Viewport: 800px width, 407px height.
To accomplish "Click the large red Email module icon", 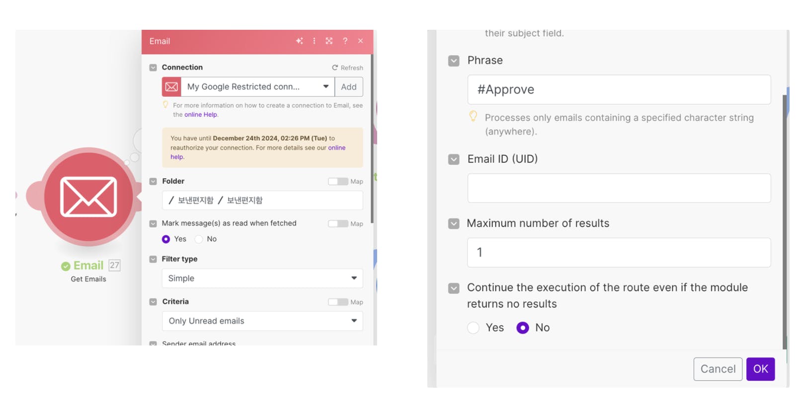I will pyautogui.click(x=88, y=197).
